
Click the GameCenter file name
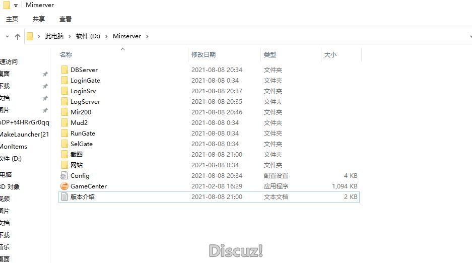tap(89, 186)
